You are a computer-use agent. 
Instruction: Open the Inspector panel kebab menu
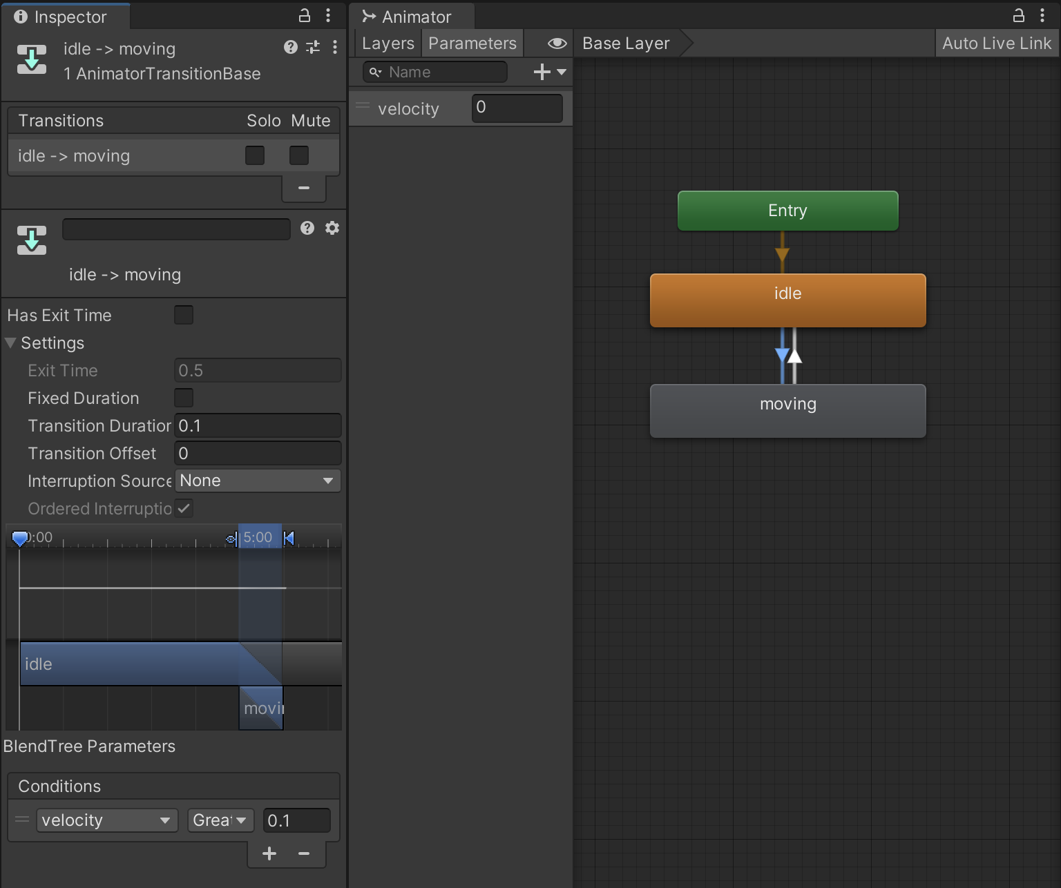click(328, 15)
